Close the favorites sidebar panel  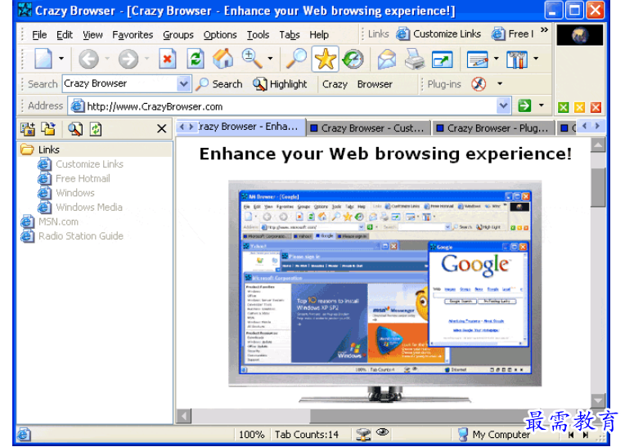pyautogui.click(x=161, y=128)
